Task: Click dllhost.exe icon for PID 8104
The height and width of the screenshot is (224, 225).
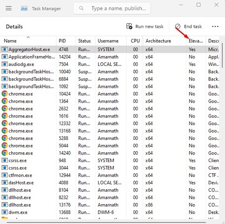Action: point(4,190)
